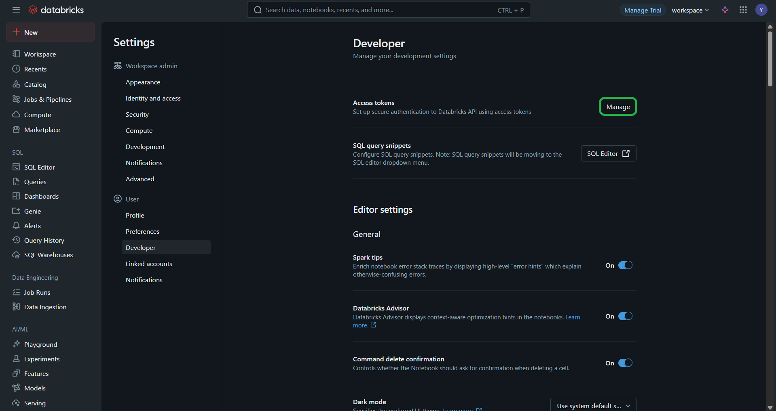Expand the workspace switcher dropdown
Viewport: 776px width, 411px height.
pyautogui.click(x=690, y=10)
